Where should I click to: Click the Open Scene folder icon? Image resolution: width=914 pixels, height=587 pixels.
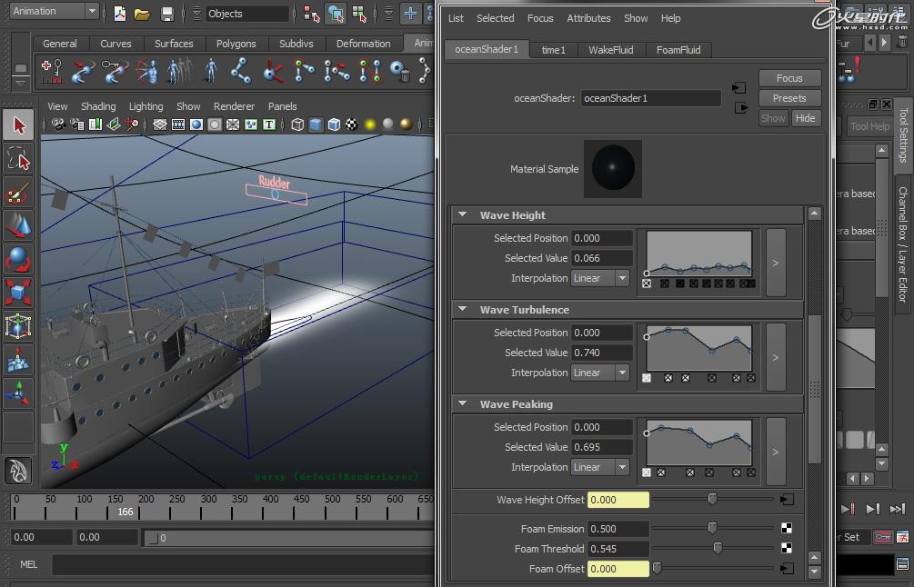142,14
